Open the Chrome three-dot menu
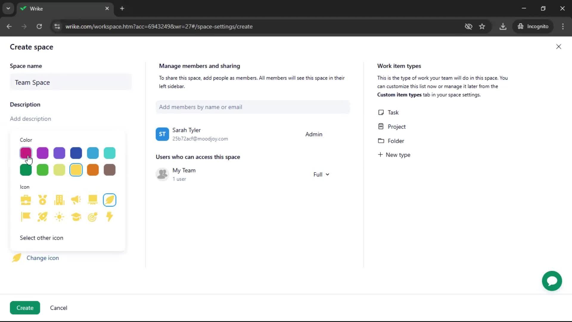 [563, 27]
